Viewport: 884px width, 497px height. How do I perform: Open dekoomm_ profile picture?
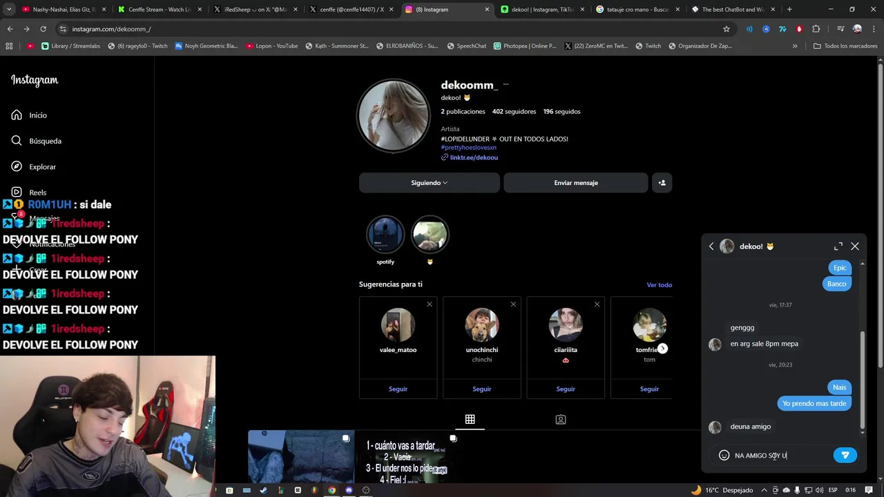[x=393, y=115]
